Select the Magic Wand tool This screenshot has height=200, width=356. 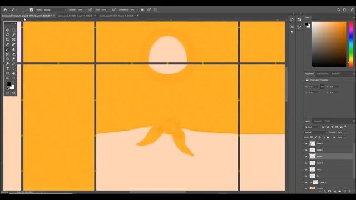(x=13, y=34)
